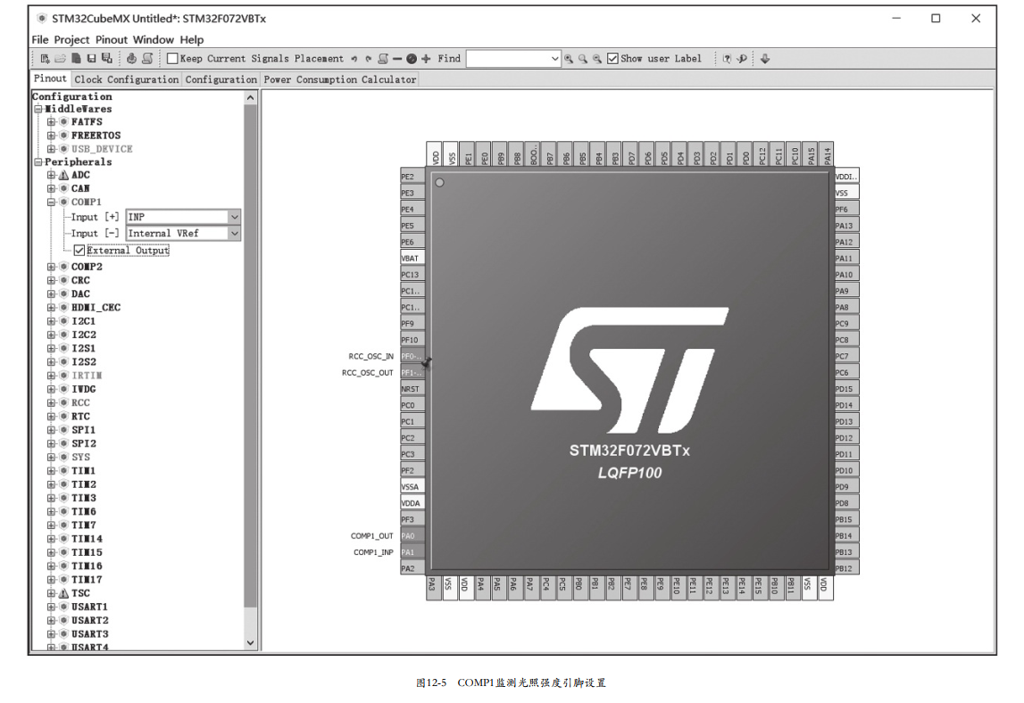Click the last magnifier icon before Show user Label
1024x703 pixels.
(597, 59)
